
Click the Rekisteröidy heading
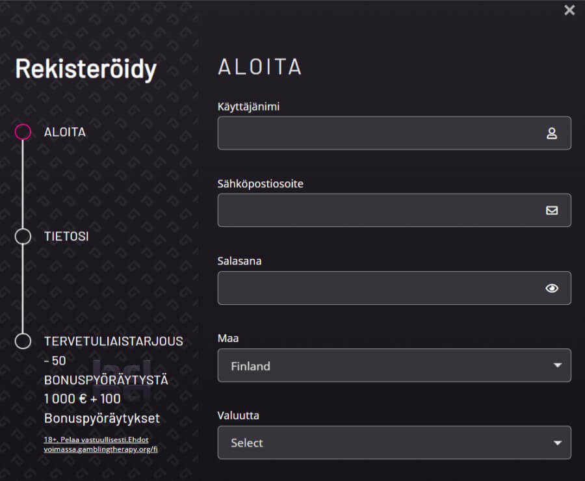86,69
